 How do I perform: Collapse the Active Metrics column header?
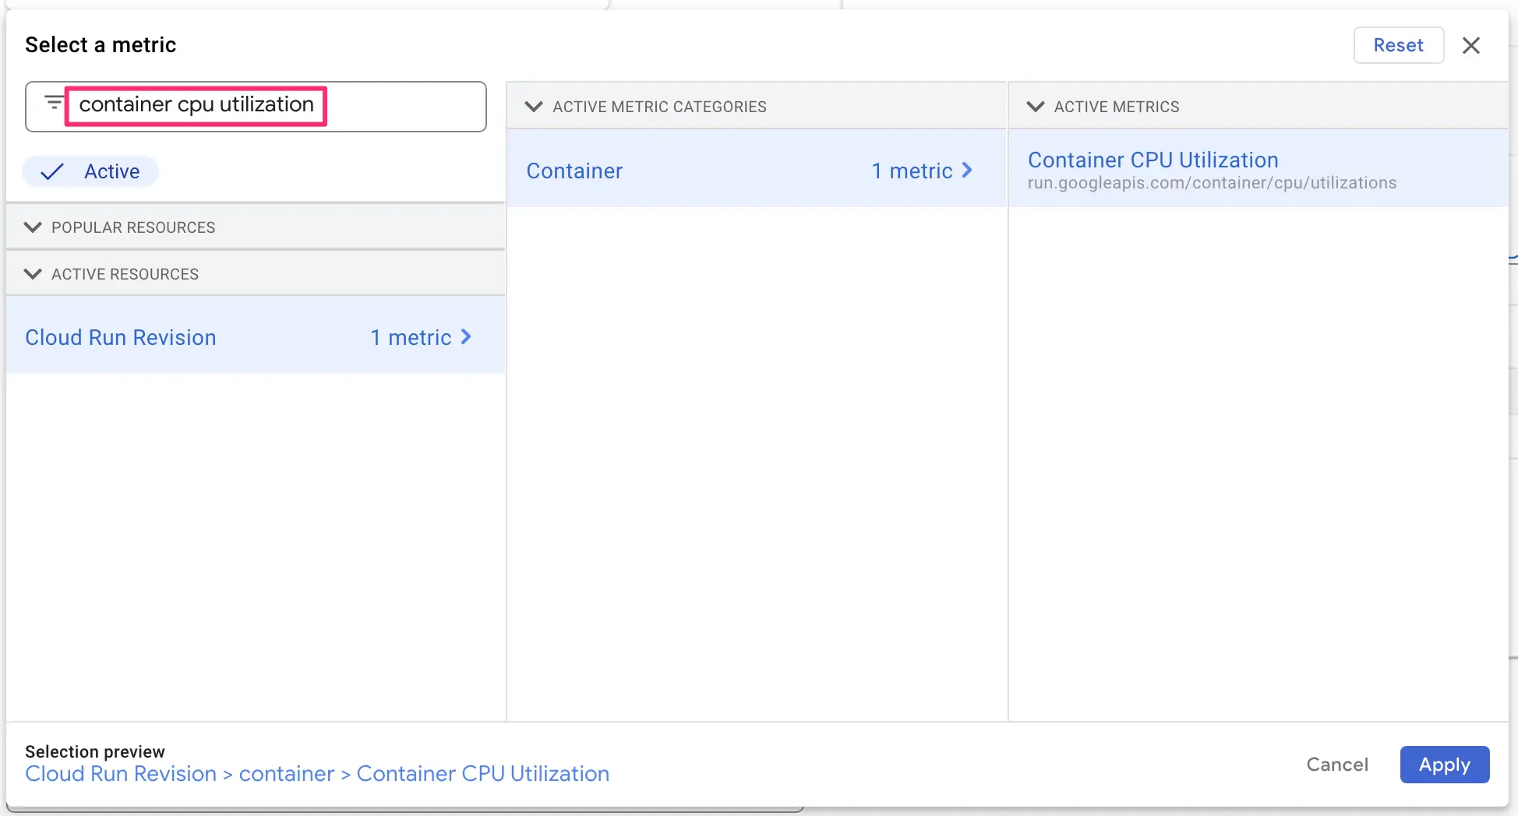point(1035,107)
